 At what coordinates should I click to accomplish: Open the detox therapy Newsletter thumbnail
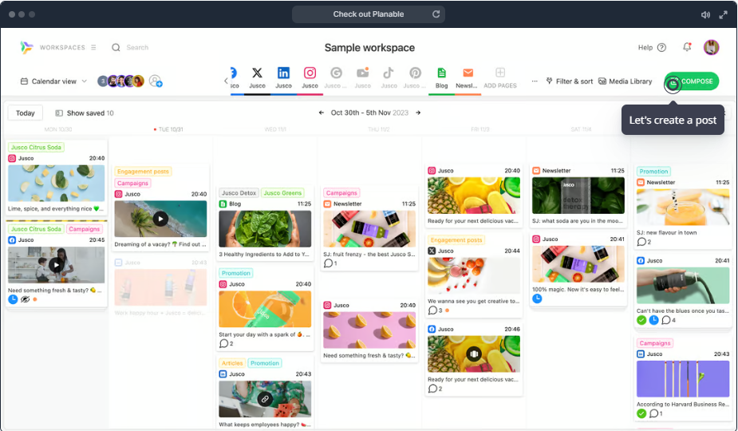tap(578, 196)
